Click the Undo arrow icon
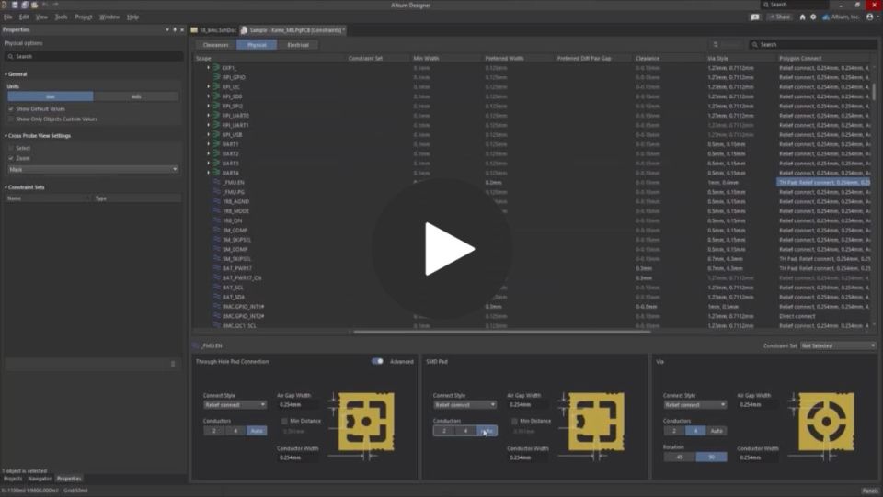 point(45,5)
